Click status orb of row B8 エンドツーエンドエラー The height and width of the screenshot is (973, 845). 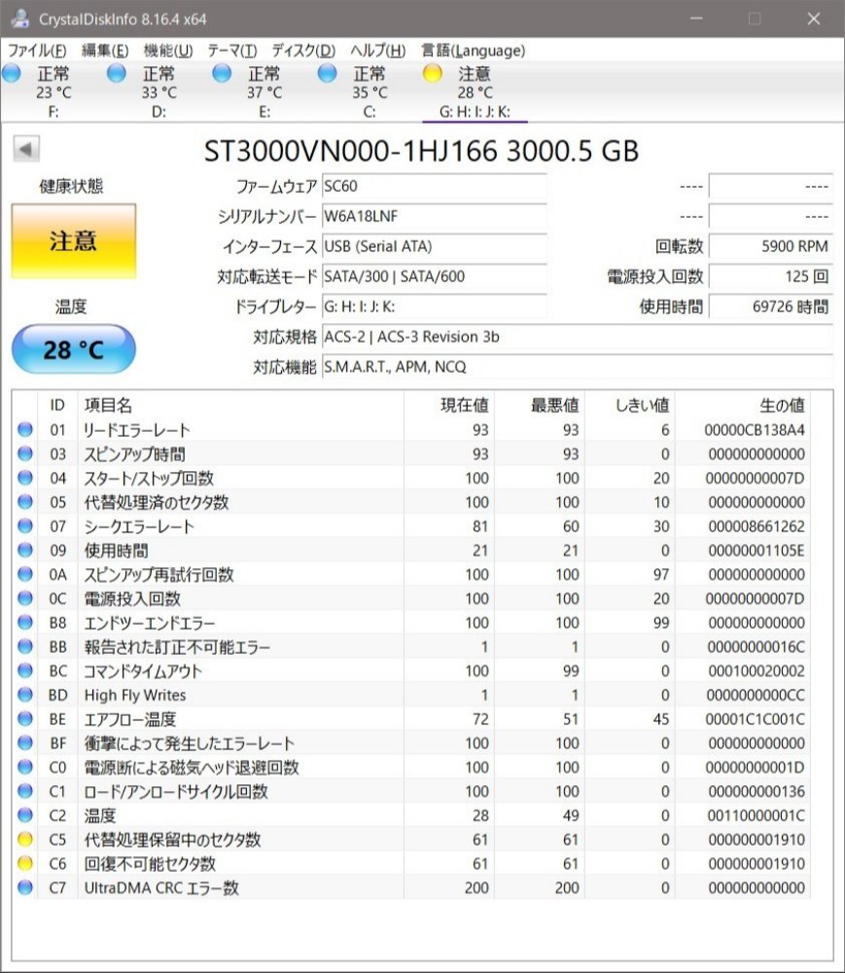coord(25,623)
